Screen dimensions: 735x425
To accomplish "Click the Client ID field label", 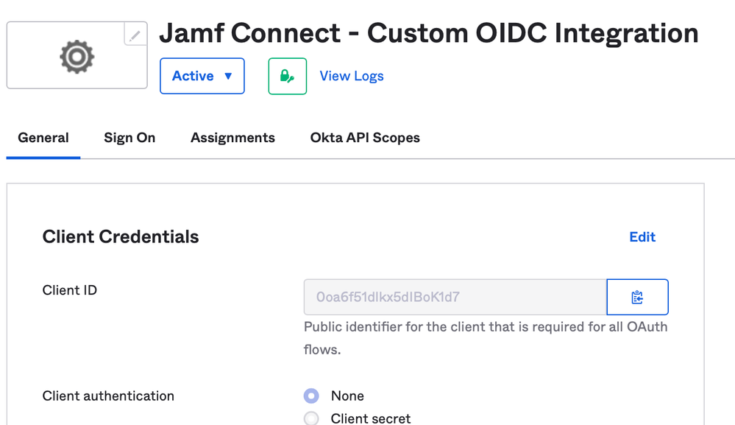I will [x=69, y=290].
